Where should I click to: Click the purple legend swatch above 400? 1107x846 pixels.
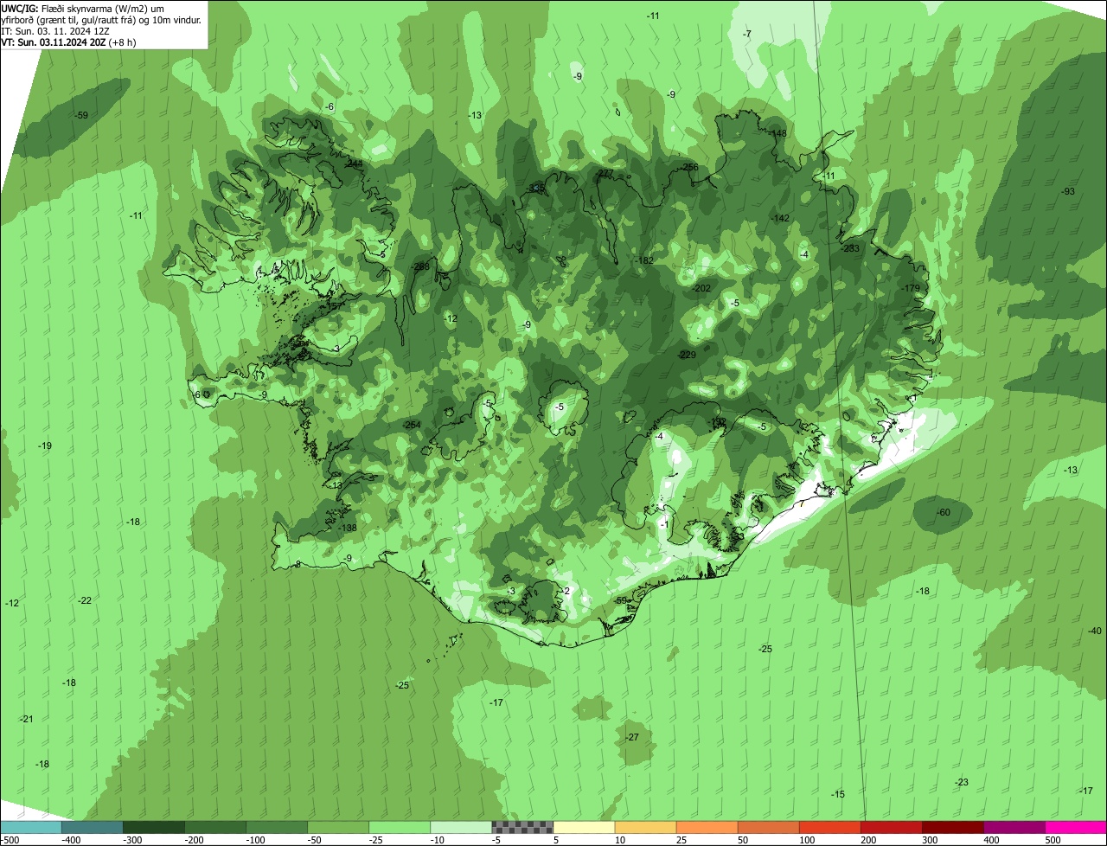pyautogui.click(x=1013, y=827)
